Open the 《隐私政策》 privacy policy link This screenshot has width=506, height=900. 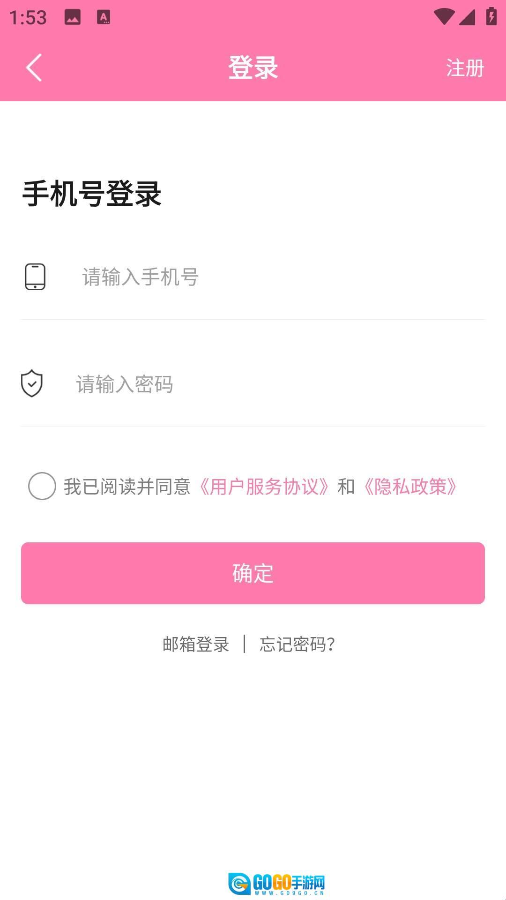point(410,487)
